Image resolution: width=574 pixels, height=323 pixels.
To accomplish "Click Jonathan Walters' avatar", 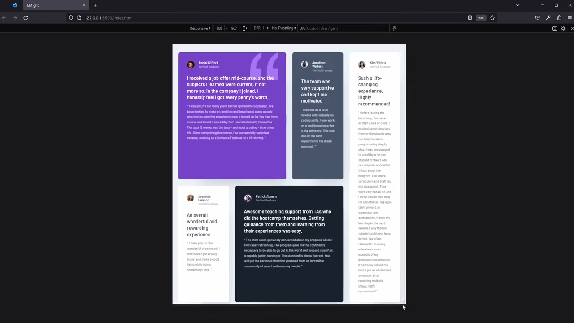I will 304,65.
